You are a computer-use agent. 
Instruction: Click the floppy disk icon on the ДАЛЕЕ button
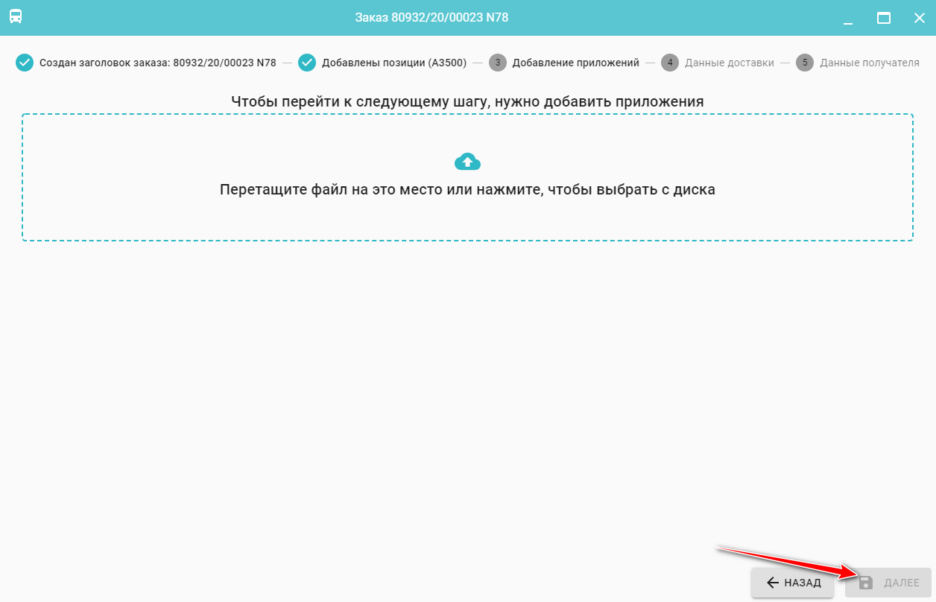[865, 583]
